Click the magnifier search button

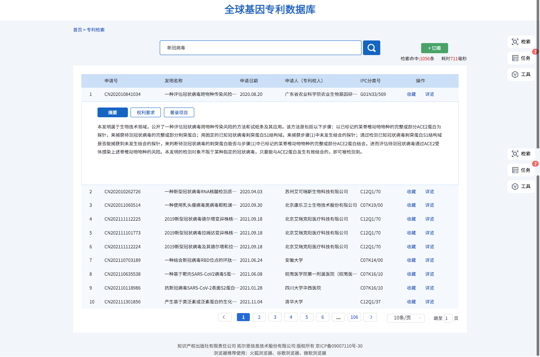pyautogui.click(x=371, y=48)
